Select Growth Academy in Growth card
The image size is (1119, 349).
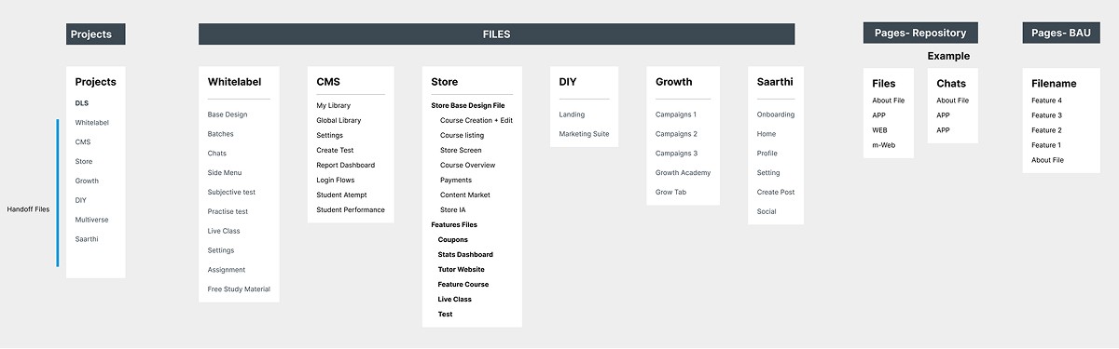pos(683,173)
